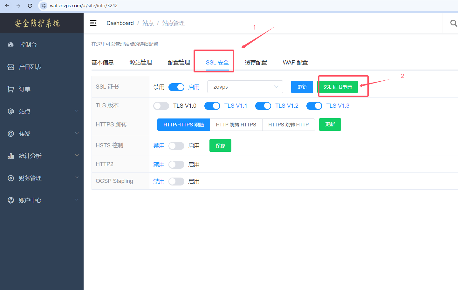The image size is (458, 290).
Task: Collapse sidebar with hamburger icon
Action: [x=93, y=23]
